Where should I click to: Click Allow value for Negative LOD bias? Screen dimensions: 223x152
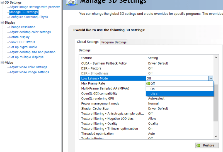pyautogui.click(x=152, y=119)
